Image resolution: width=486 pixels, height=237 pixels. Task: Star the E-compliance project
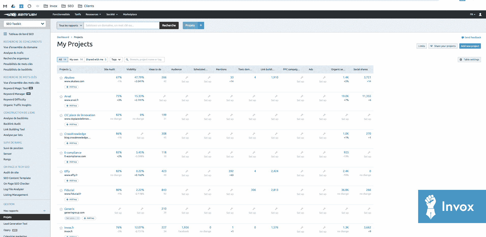61,153
